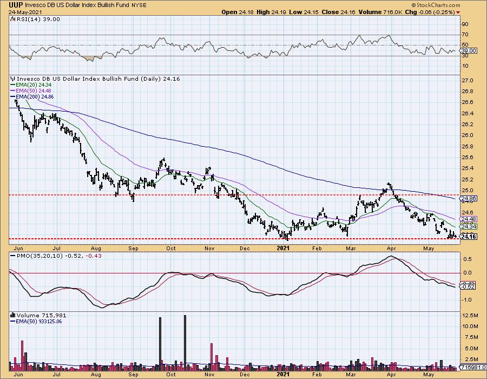Viewport: 487px width, 379px height.
Task: Click the EMA(50) 933125.06 volume legend
Action: pyautogui.click(x=39, y=321)
